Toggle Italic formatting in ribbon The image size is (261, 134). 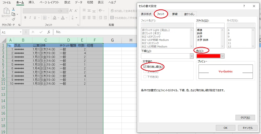pos(30,18)
